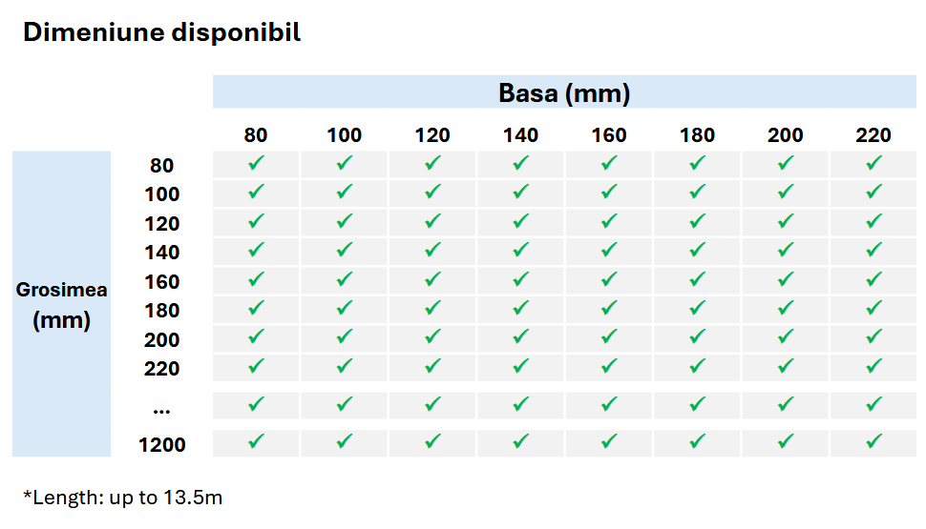
Task: Select the checkmark for thickness 140, base 200
Action: tap(786, 251)
